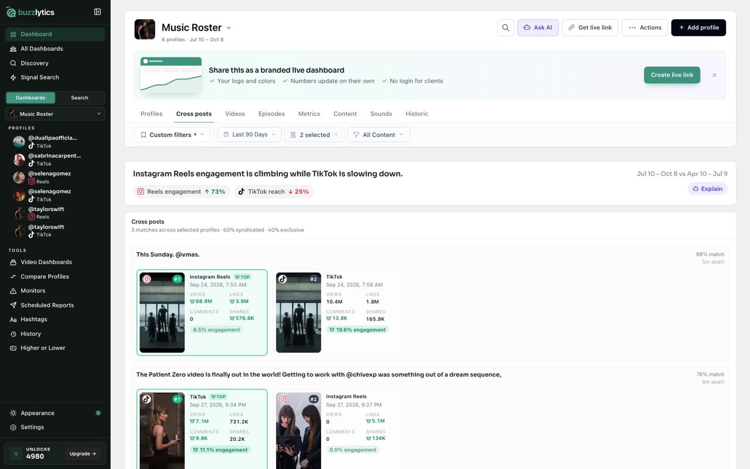Click the buzzlytics logo icon

(11, 12)
